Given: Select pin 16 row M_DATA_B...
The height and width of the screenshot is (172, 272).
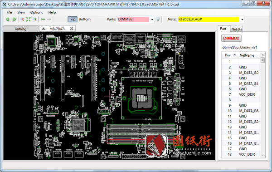Looking at the screenshot, I should pyautogui.click(x=241, y=143).
